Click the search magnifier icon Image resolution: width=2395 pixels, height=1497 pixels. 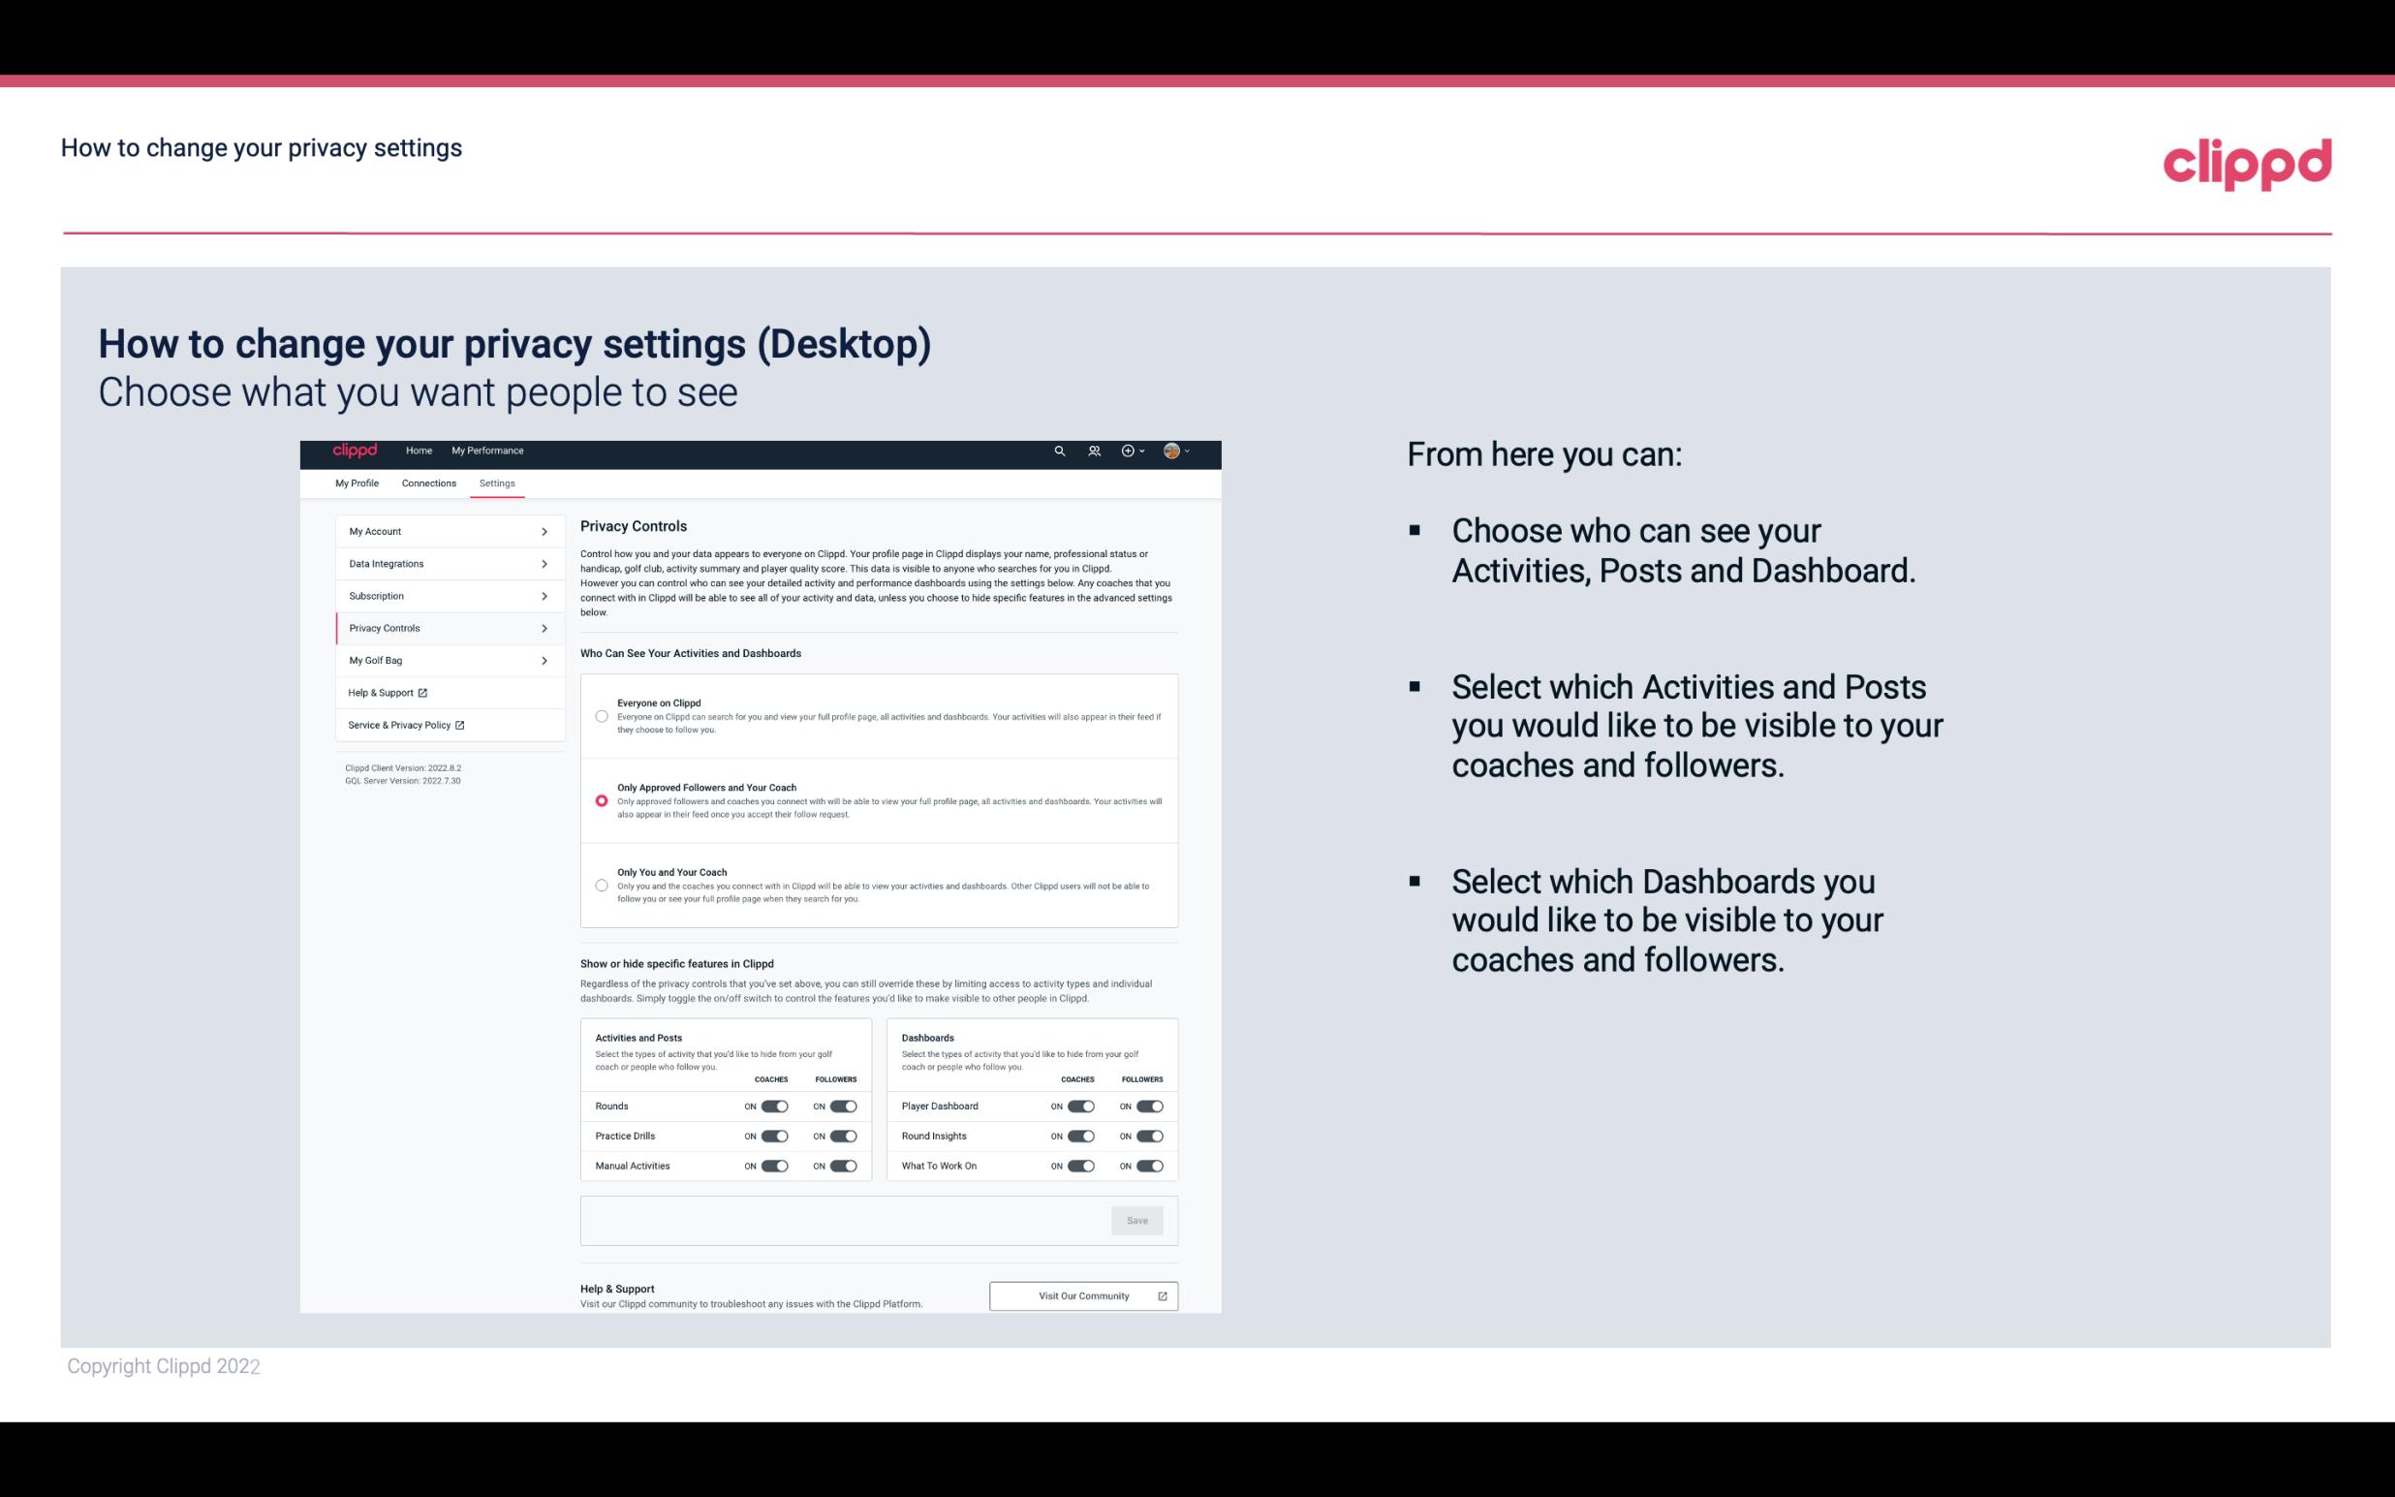pos(1059,451)
